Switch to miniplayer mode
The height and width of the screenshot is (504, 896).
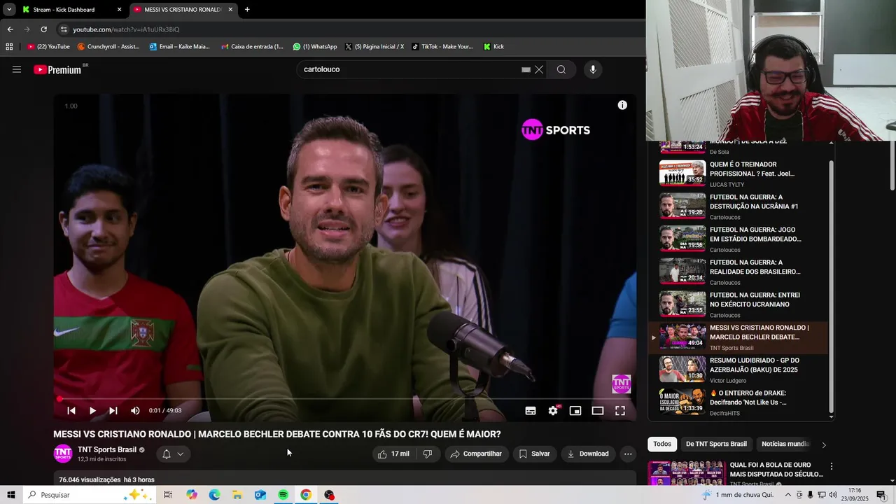575,411
